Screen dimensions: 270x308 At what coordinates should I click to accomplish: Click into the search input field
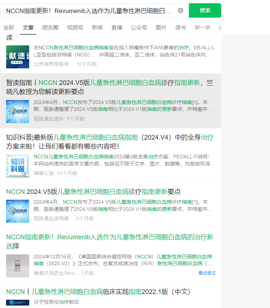89,10
